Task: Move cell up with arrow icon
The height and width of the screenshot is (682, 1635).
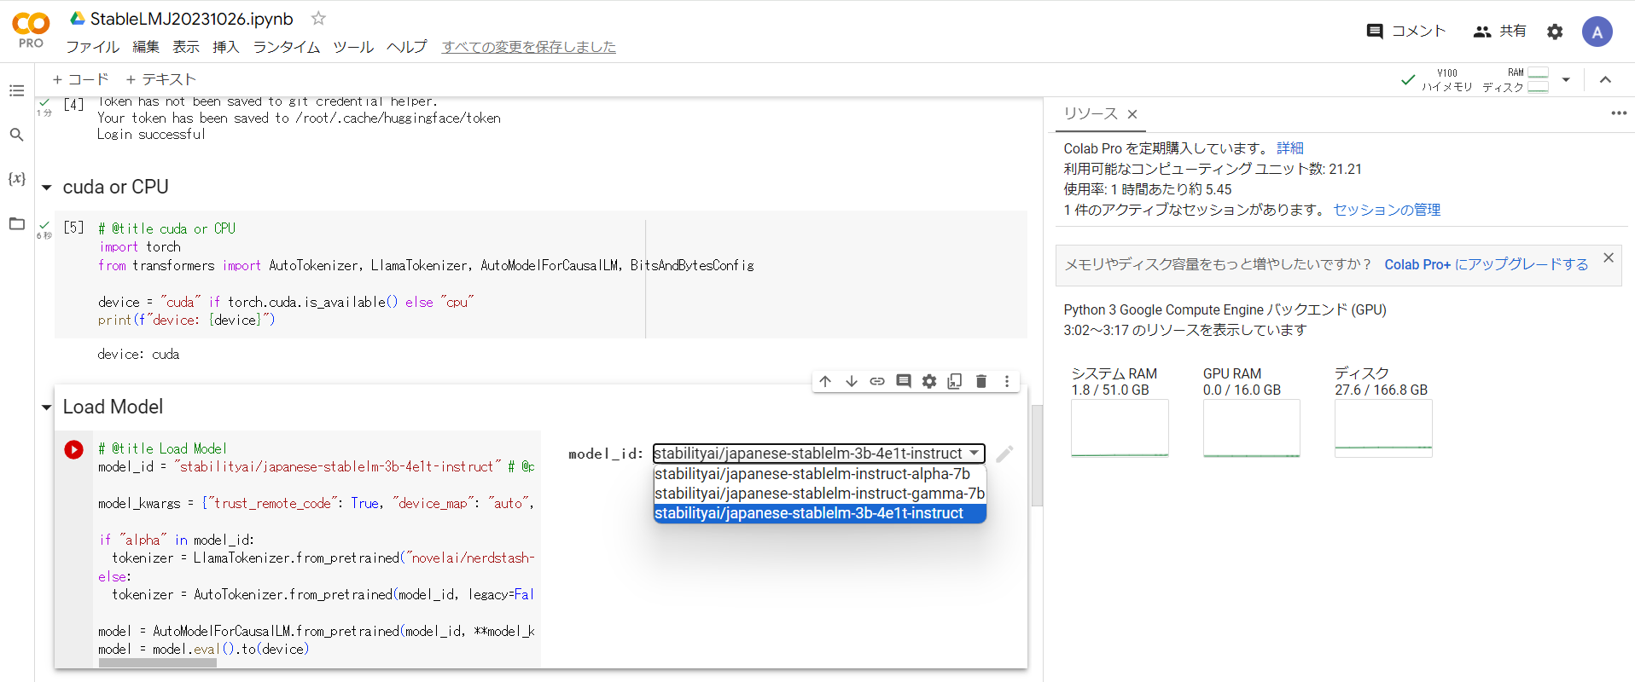Action: tap(825, 381)
